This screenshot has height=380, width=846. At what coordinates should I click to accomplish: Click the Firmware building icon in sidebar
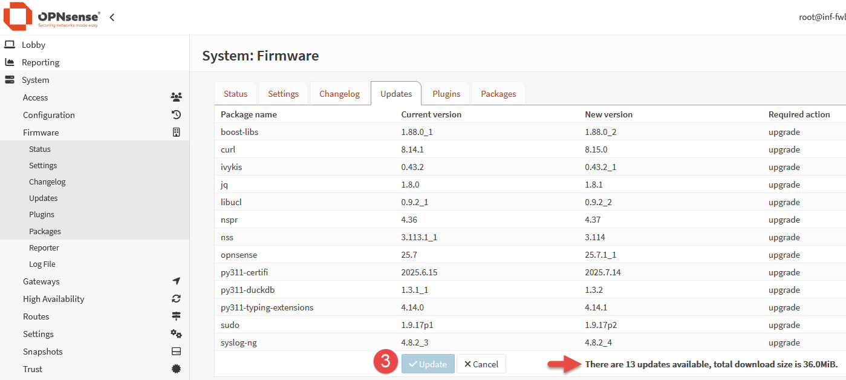176,133
